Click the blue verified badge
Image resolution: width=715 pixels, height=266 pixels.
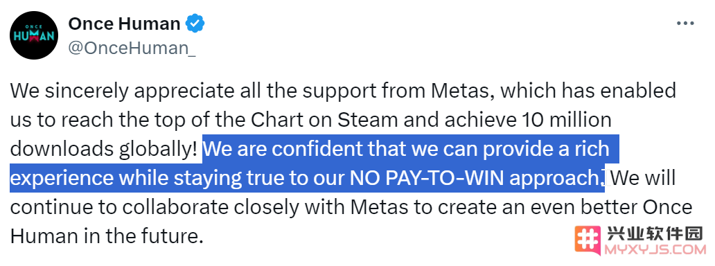pos(195,24)
